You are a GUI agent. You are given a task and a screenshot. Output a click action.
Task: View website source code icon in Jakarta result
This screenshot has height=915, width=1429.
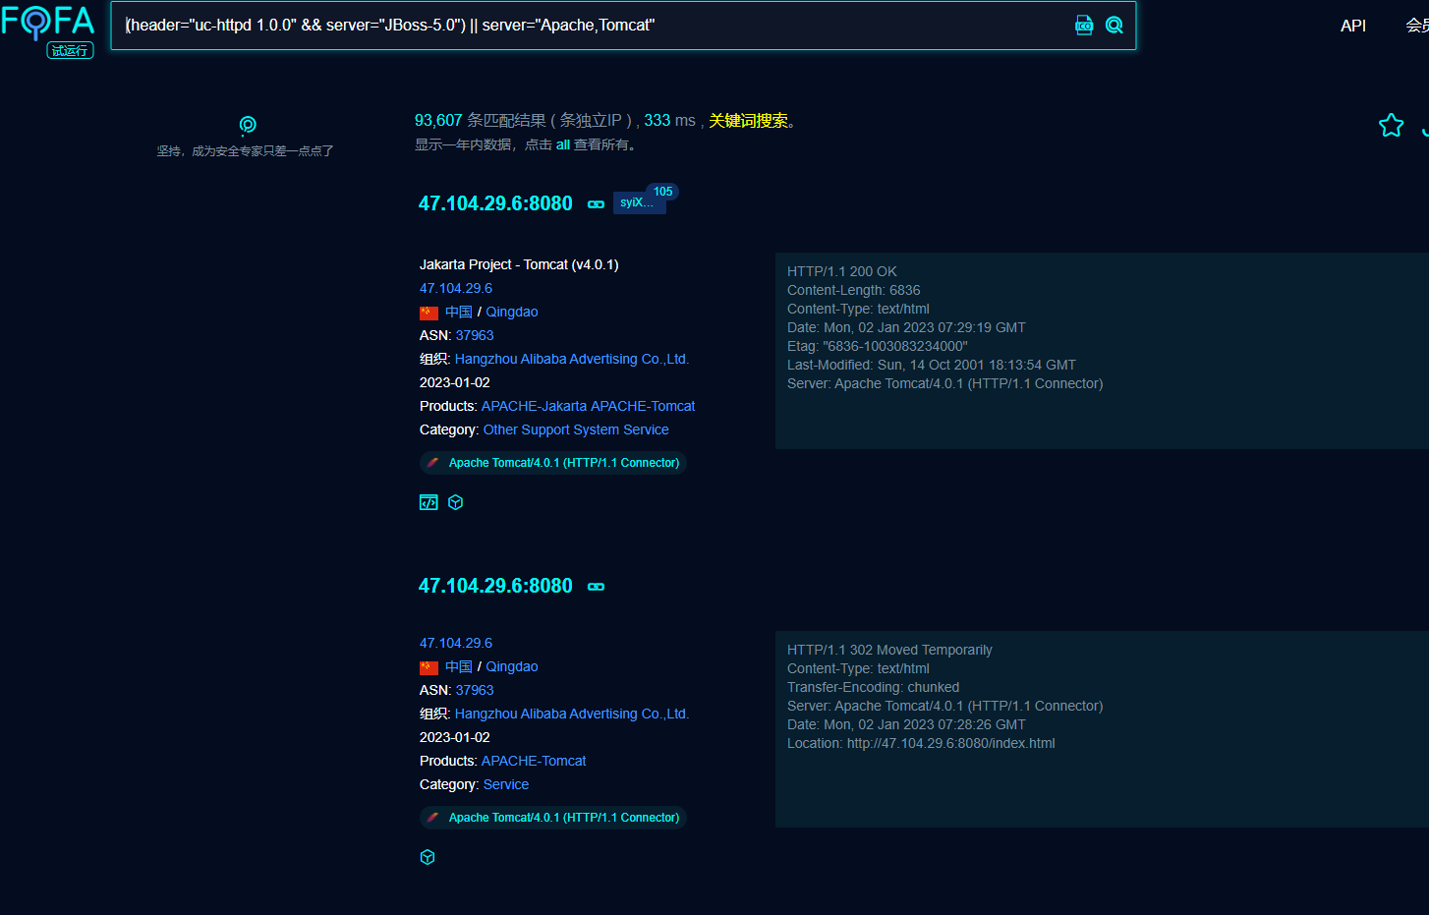429,502
